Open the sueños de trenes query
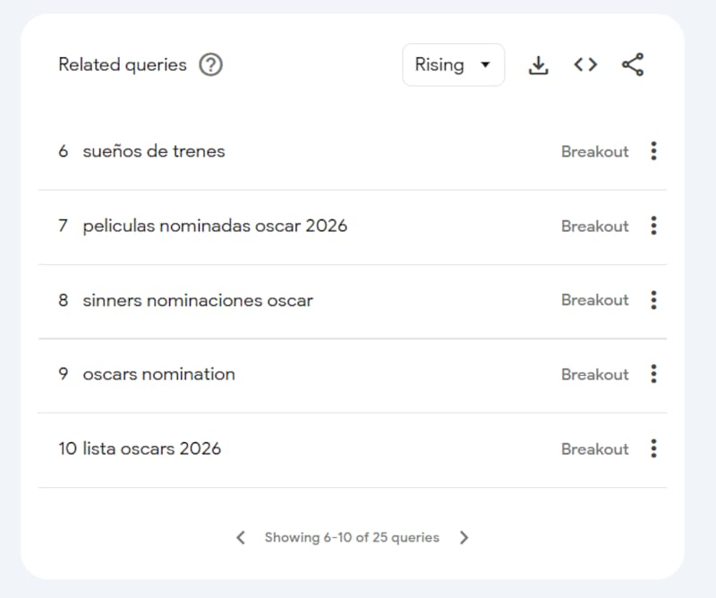This screenshot has width=716, height=598. (x=153, y=151)
